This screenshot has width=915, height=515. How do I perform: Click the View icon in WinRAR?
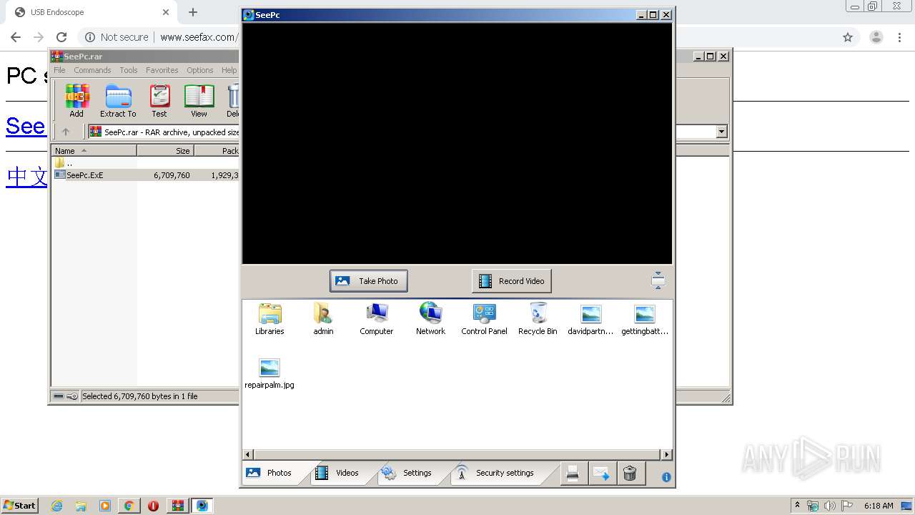(199, 101)
